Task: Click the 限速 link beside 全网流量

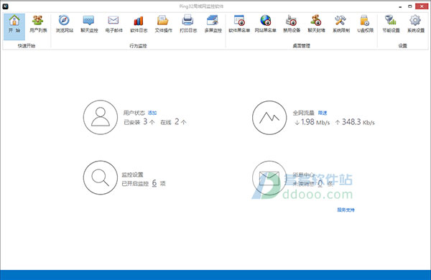Action: (x=323, y=113)
